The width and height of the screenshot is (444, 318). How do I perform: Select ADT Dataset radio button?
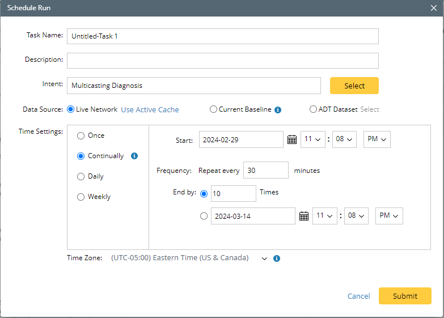[314, 109]
